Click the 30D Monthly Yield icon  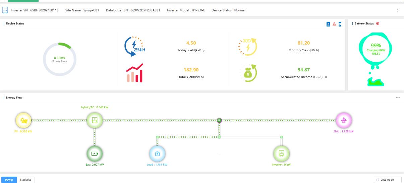coord(247,46)
